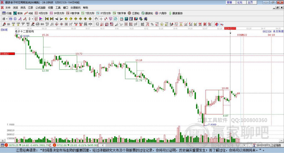Click the upward triangle button beside volume panel
The width and height of the screenshot is (284, 153).
point(2,141)
